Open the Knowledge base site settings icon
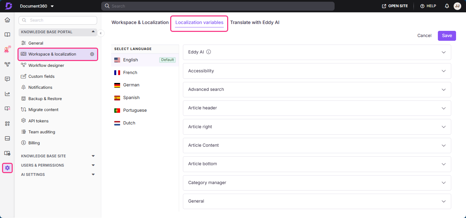 [x=7, y=153]
